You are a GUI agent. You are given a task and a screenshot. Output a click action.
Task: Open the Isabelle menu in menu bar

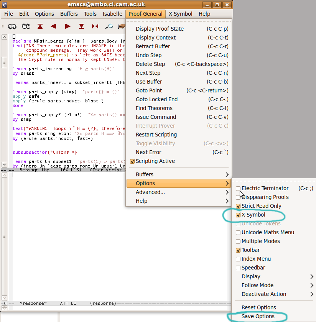(112, 14)
